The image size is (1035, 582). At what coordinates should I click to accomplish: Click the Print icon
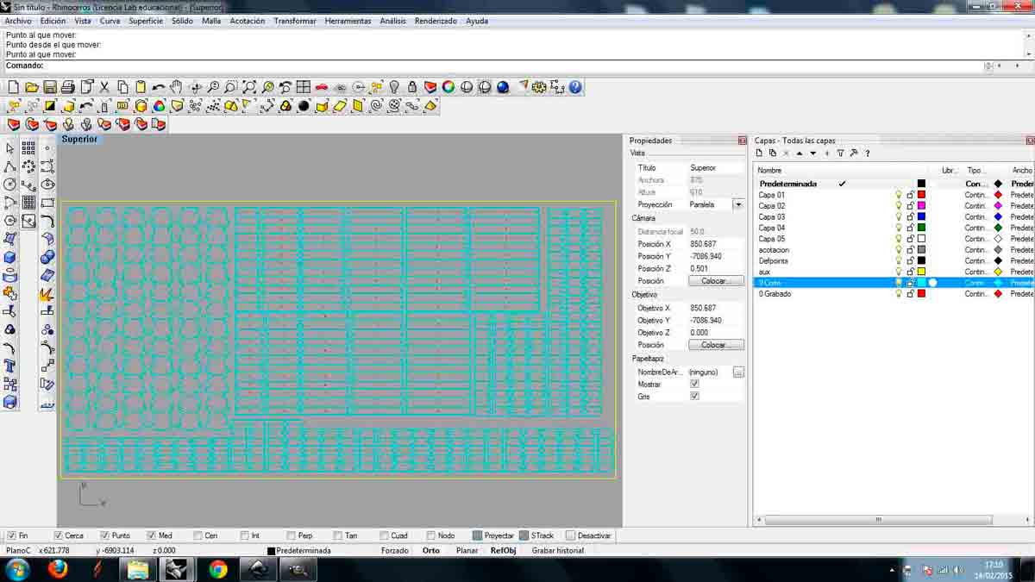point(67,87)
